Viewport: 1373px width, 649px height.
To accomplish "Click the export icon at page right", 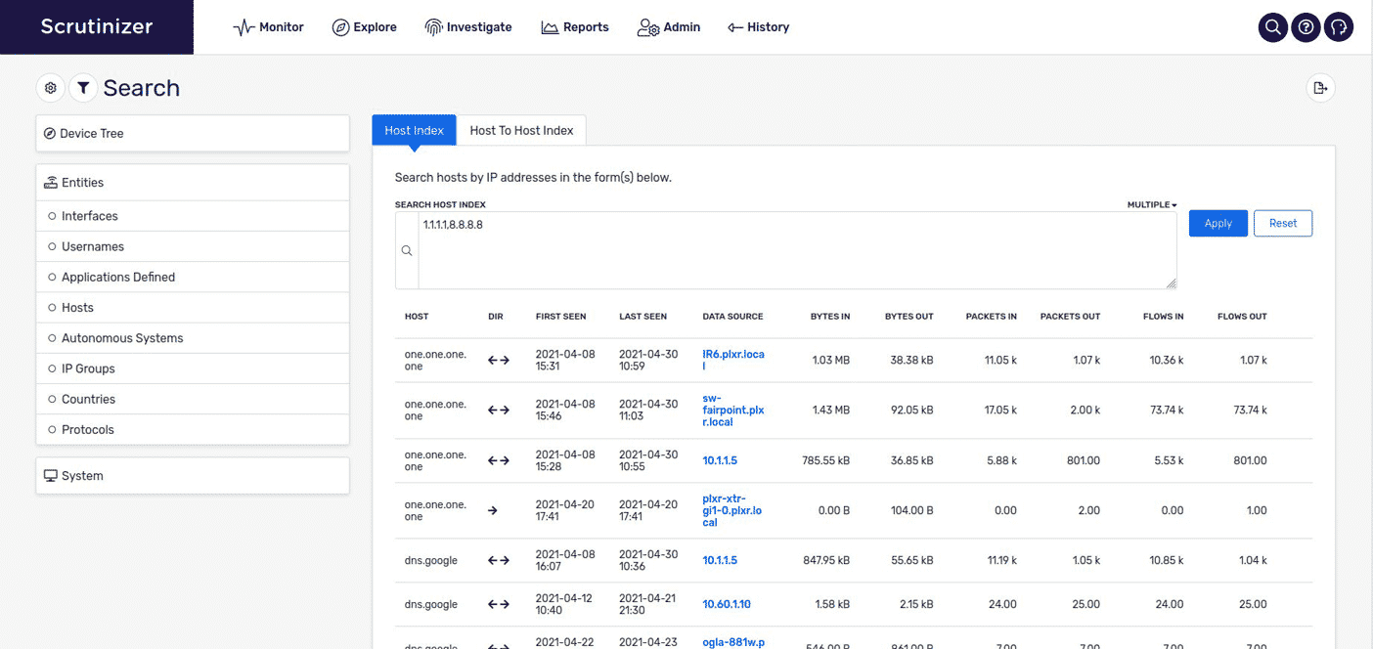I will click(x=1321, y=88).
